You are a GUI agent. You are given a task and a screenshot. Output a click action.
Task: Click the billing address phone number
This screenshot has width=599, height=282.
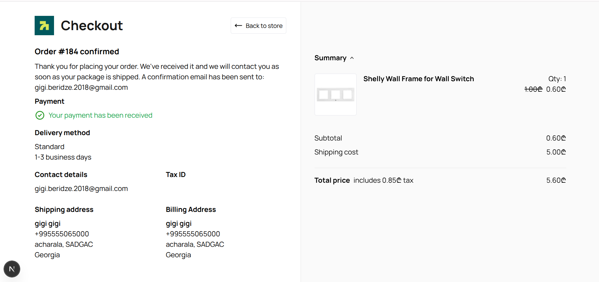click(193, 234)
